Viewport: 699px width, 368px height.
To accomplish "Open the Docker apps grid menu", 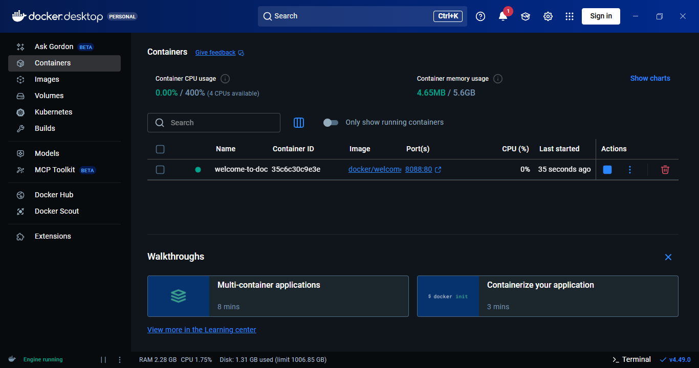I will pos(570,16).
